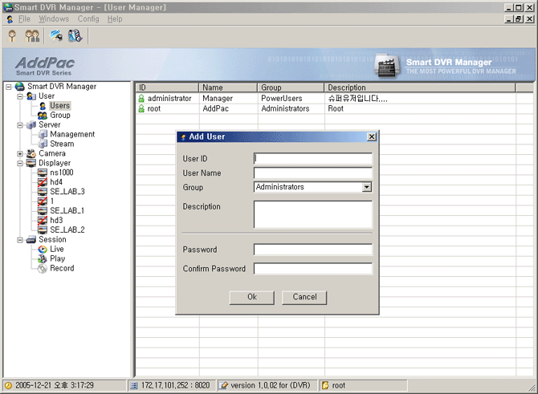Click the film strip toolbar icon
This screenshot has height=394, width=538.
75,35
